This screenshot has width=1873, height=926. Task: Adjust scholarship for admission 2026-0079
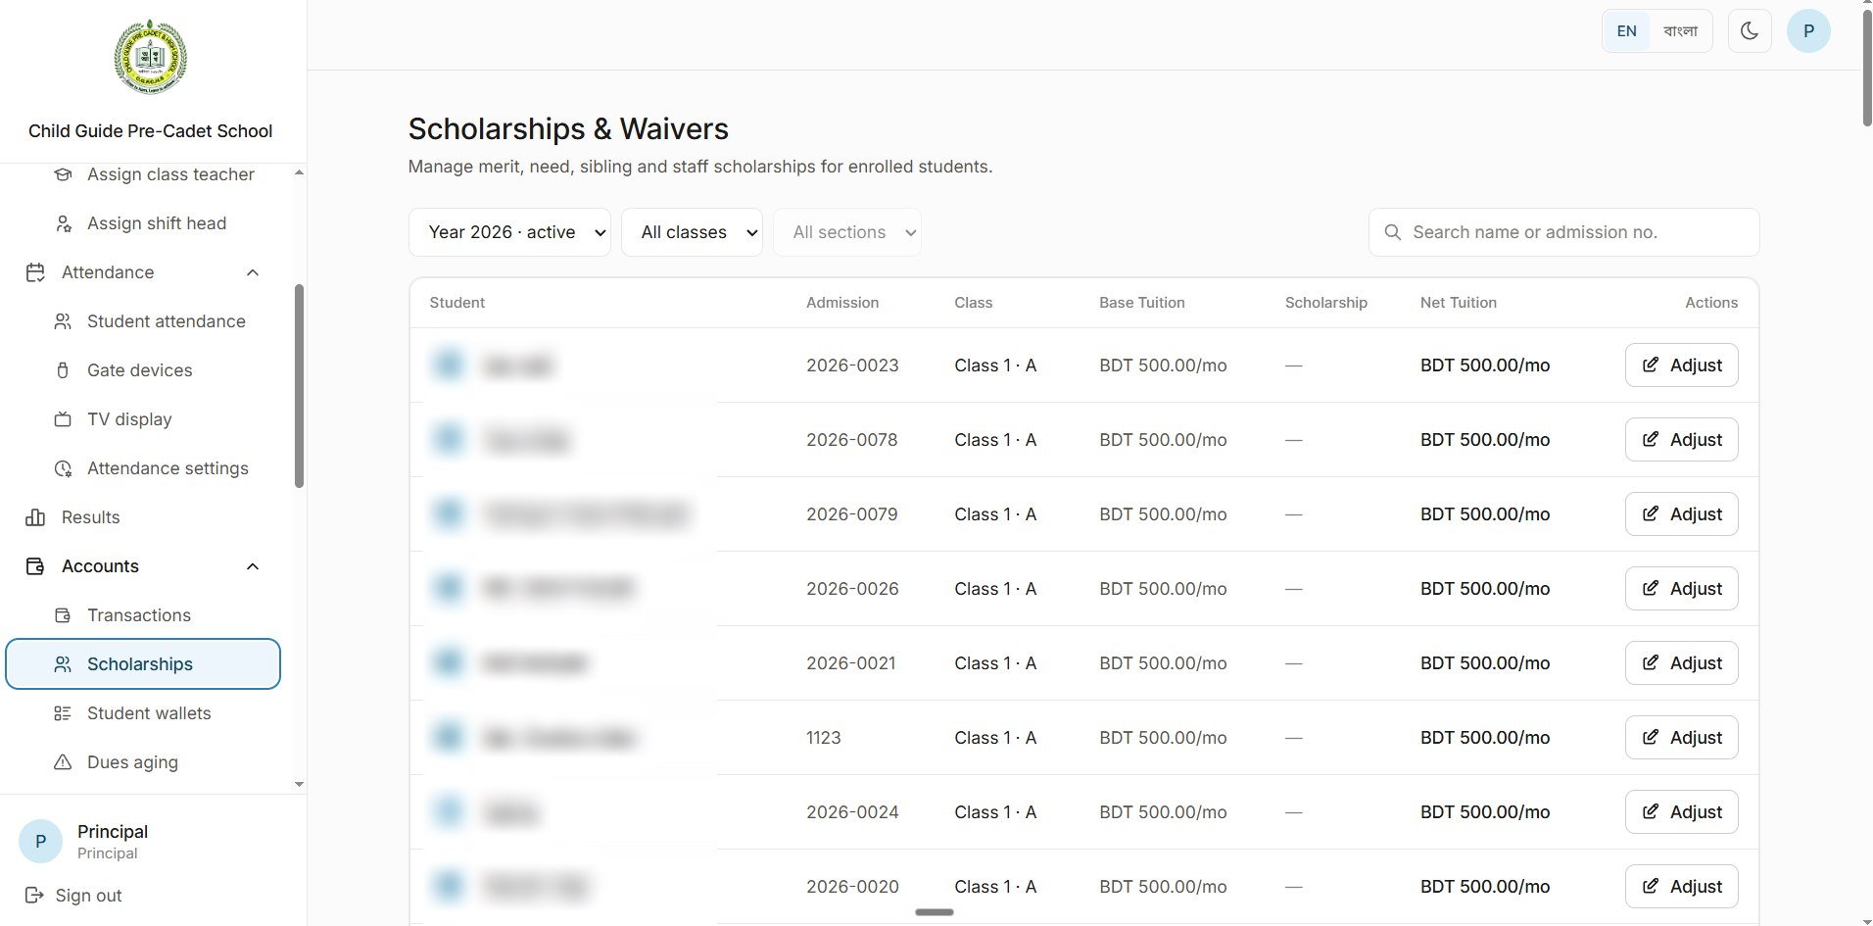(1681, 514)
